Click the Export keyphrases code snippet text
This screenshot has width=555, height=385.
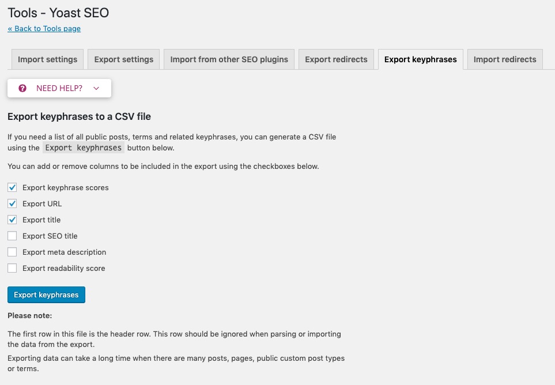click(84, 148)
